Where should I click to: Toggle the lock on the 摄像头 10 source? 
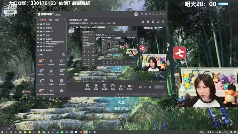coord(41,32)
